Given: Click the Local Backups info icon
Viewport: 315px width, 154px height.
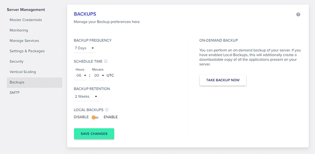Looking at the screenshot, I should pos(107,110).
